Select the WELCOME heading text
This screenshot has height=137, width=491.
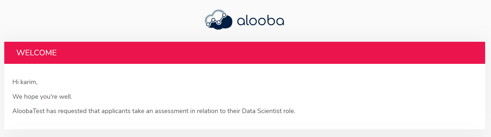coord(37,53)
